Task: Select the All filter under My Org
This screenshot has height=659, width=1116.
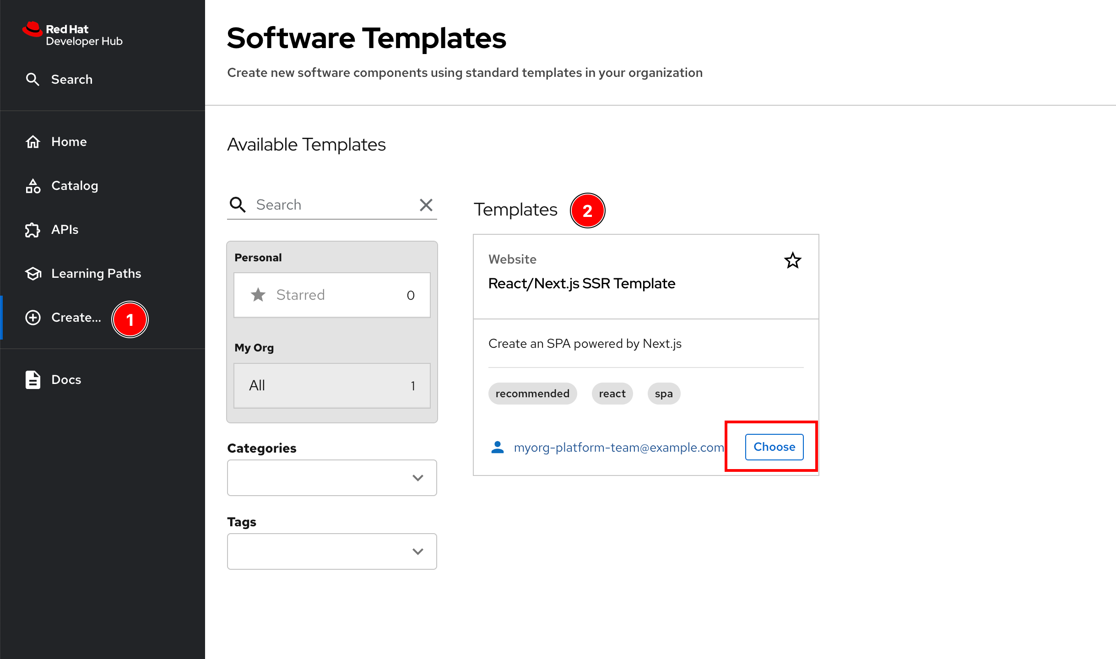Action: point(332,386)
